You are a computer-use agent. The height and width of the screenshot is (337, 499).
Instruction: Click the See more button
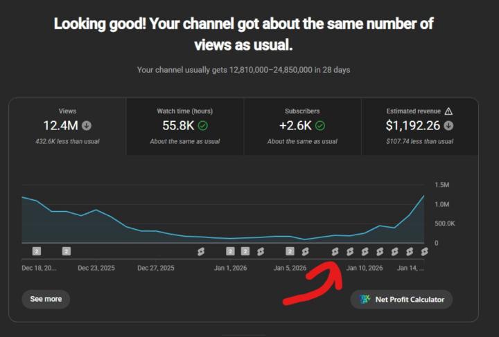[x=46, y=299]
